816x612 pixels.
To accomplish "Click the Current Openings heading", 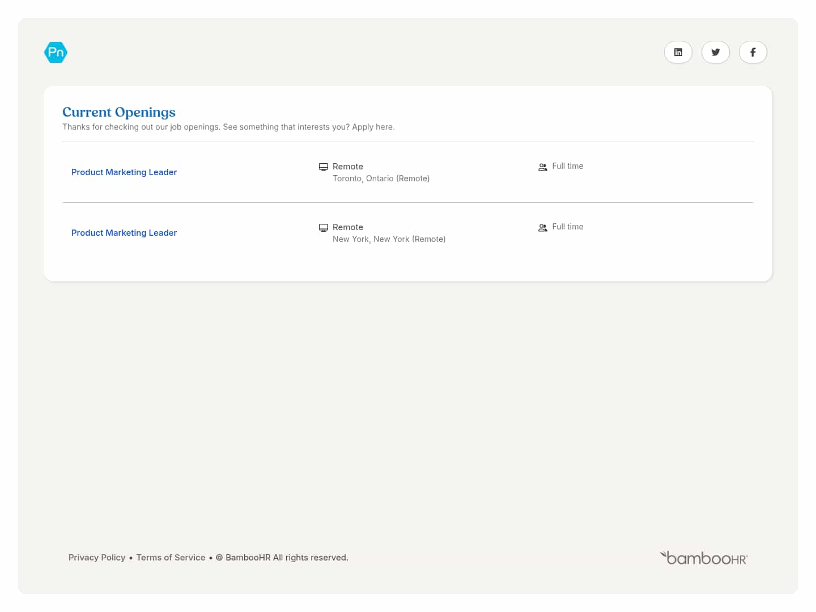I will pyautogui.click(x=119, y=112).
